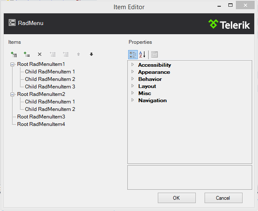Expand the Navigation category
The image size is (258, 211).
(x=133, y=100)
